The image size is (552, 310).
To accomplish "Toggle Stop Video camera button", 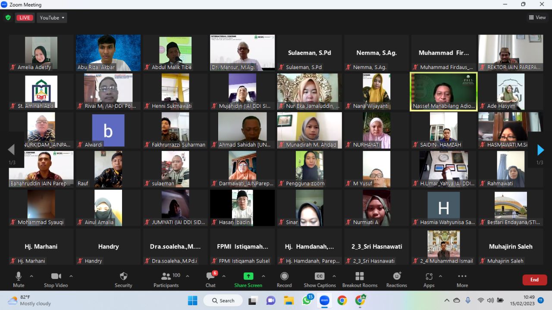I will (x=56, y=279).
